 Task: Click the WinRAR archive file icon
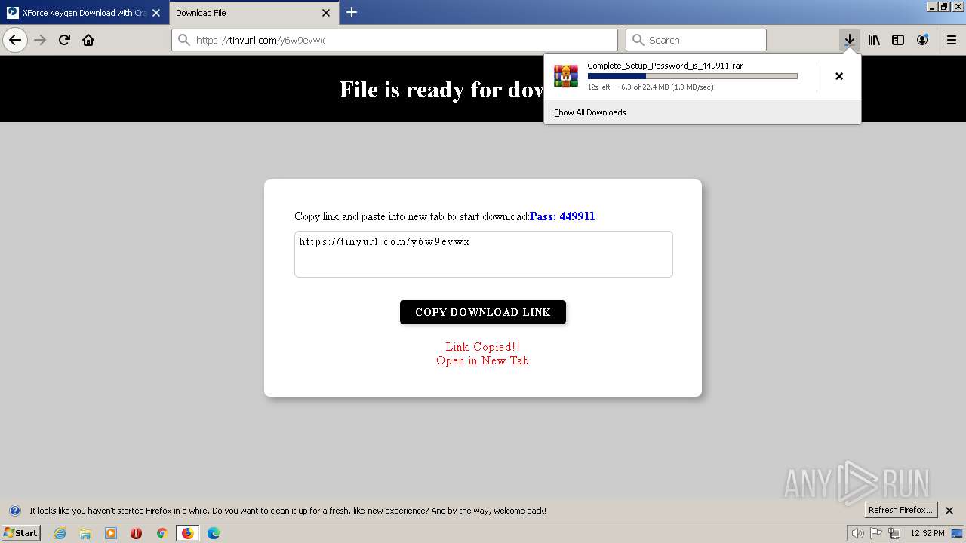point(566,76)
